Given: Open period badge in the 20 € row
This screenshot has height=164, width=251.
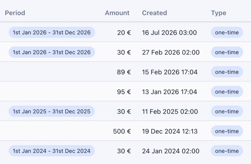Looking at the screenshot, I should 52,33.
